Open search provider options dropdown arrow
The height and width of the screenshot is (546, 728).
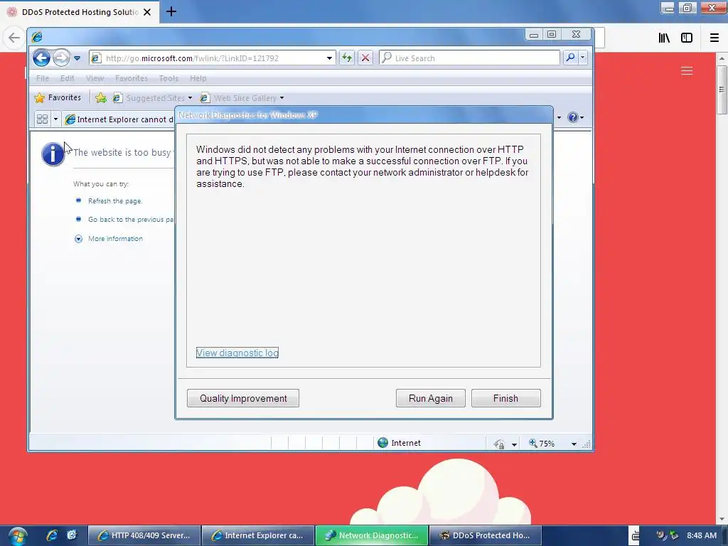(583, 58)
